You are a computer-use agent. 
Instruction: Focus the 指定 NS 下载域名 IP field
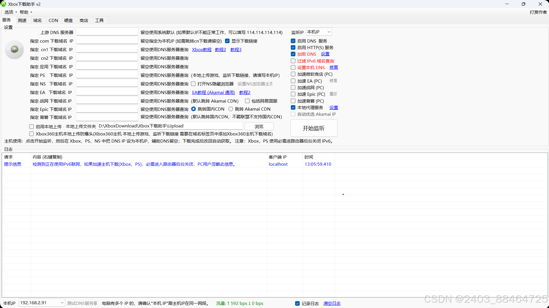pos(107,83)
